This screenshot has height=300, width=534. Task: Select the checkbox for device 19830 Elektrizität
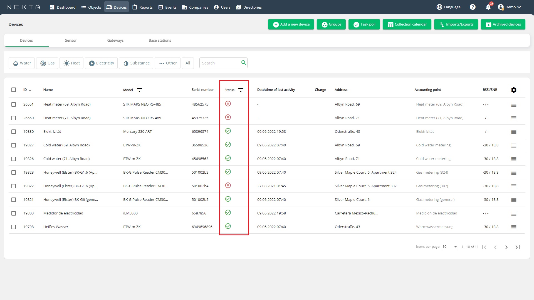pyautogui.click(x=14, y=131)
